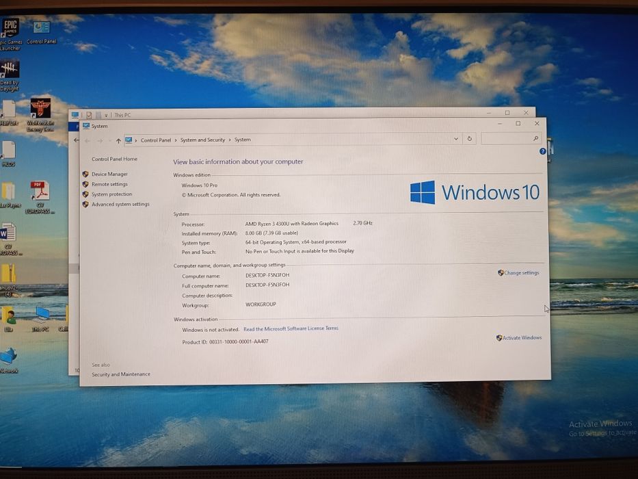Click the help question mark icon
The width and height of the screenshot is (638, 479).
542,151
